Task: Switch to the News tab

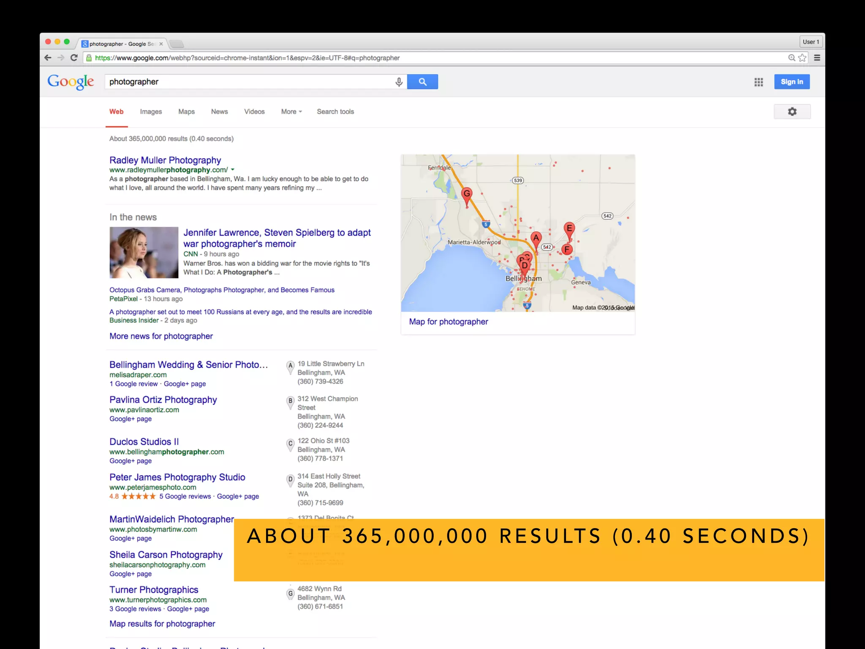Action: [x=219, y=112]
